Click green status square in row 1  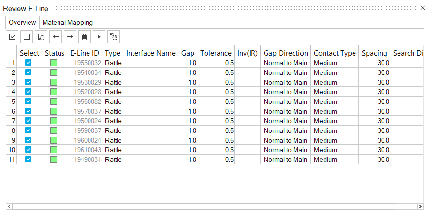[54, 63]
